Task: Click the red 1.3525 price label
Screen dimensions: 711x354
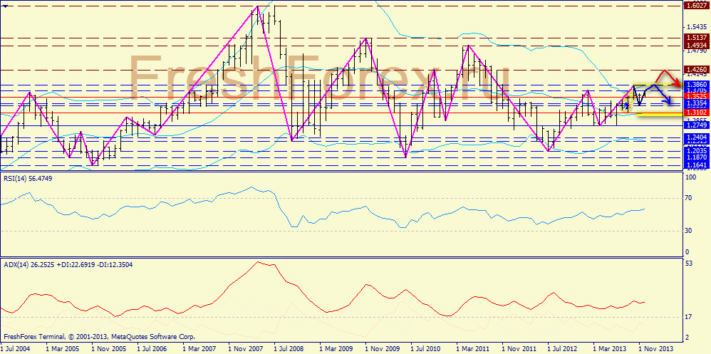Action: click(695, 96)
